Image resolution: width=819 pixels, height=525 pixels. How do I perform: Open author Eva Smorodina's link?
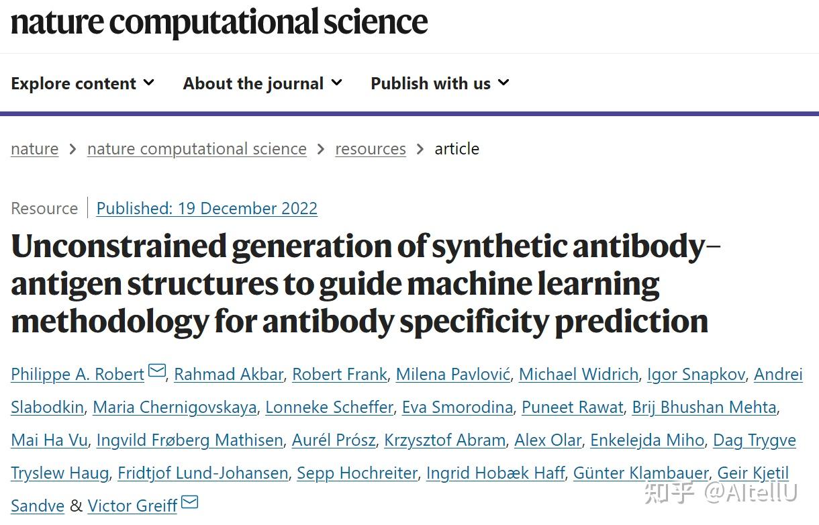point(457,407)
